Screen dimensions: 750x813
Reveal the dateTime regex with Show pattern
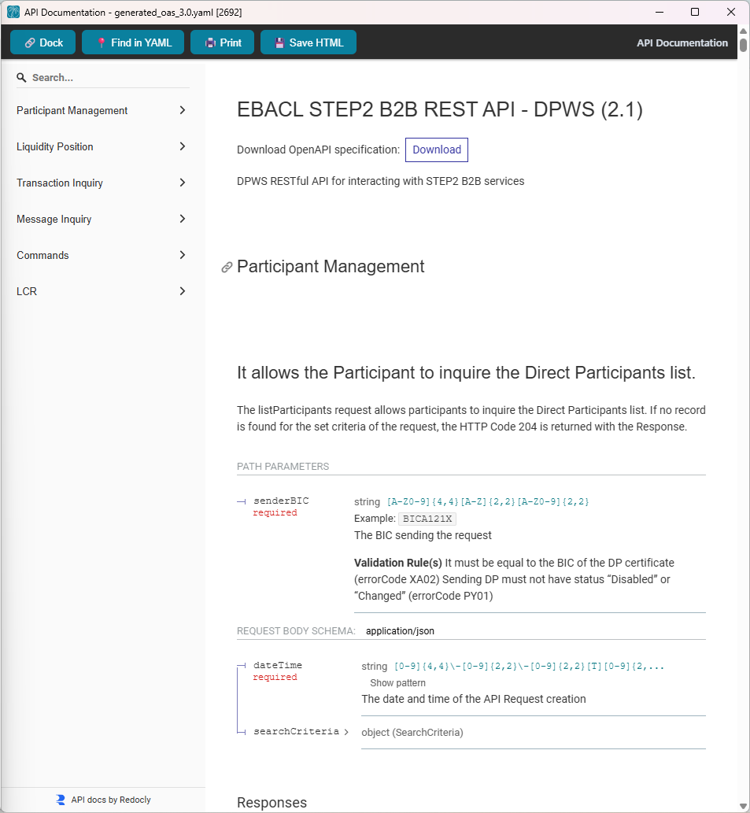coord(397,682)
